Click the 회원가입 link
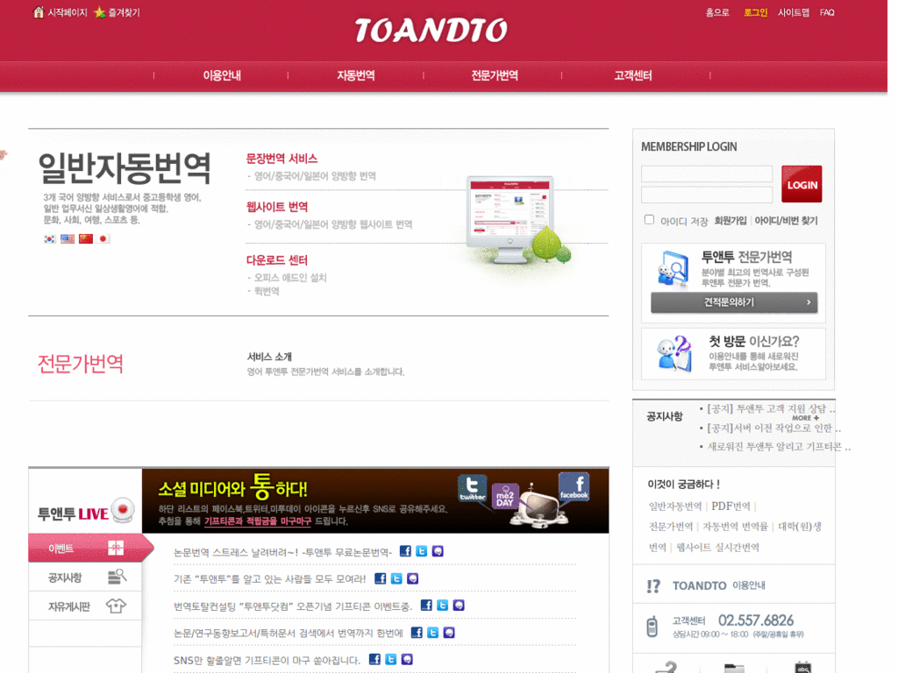 [x=731, y=220]
